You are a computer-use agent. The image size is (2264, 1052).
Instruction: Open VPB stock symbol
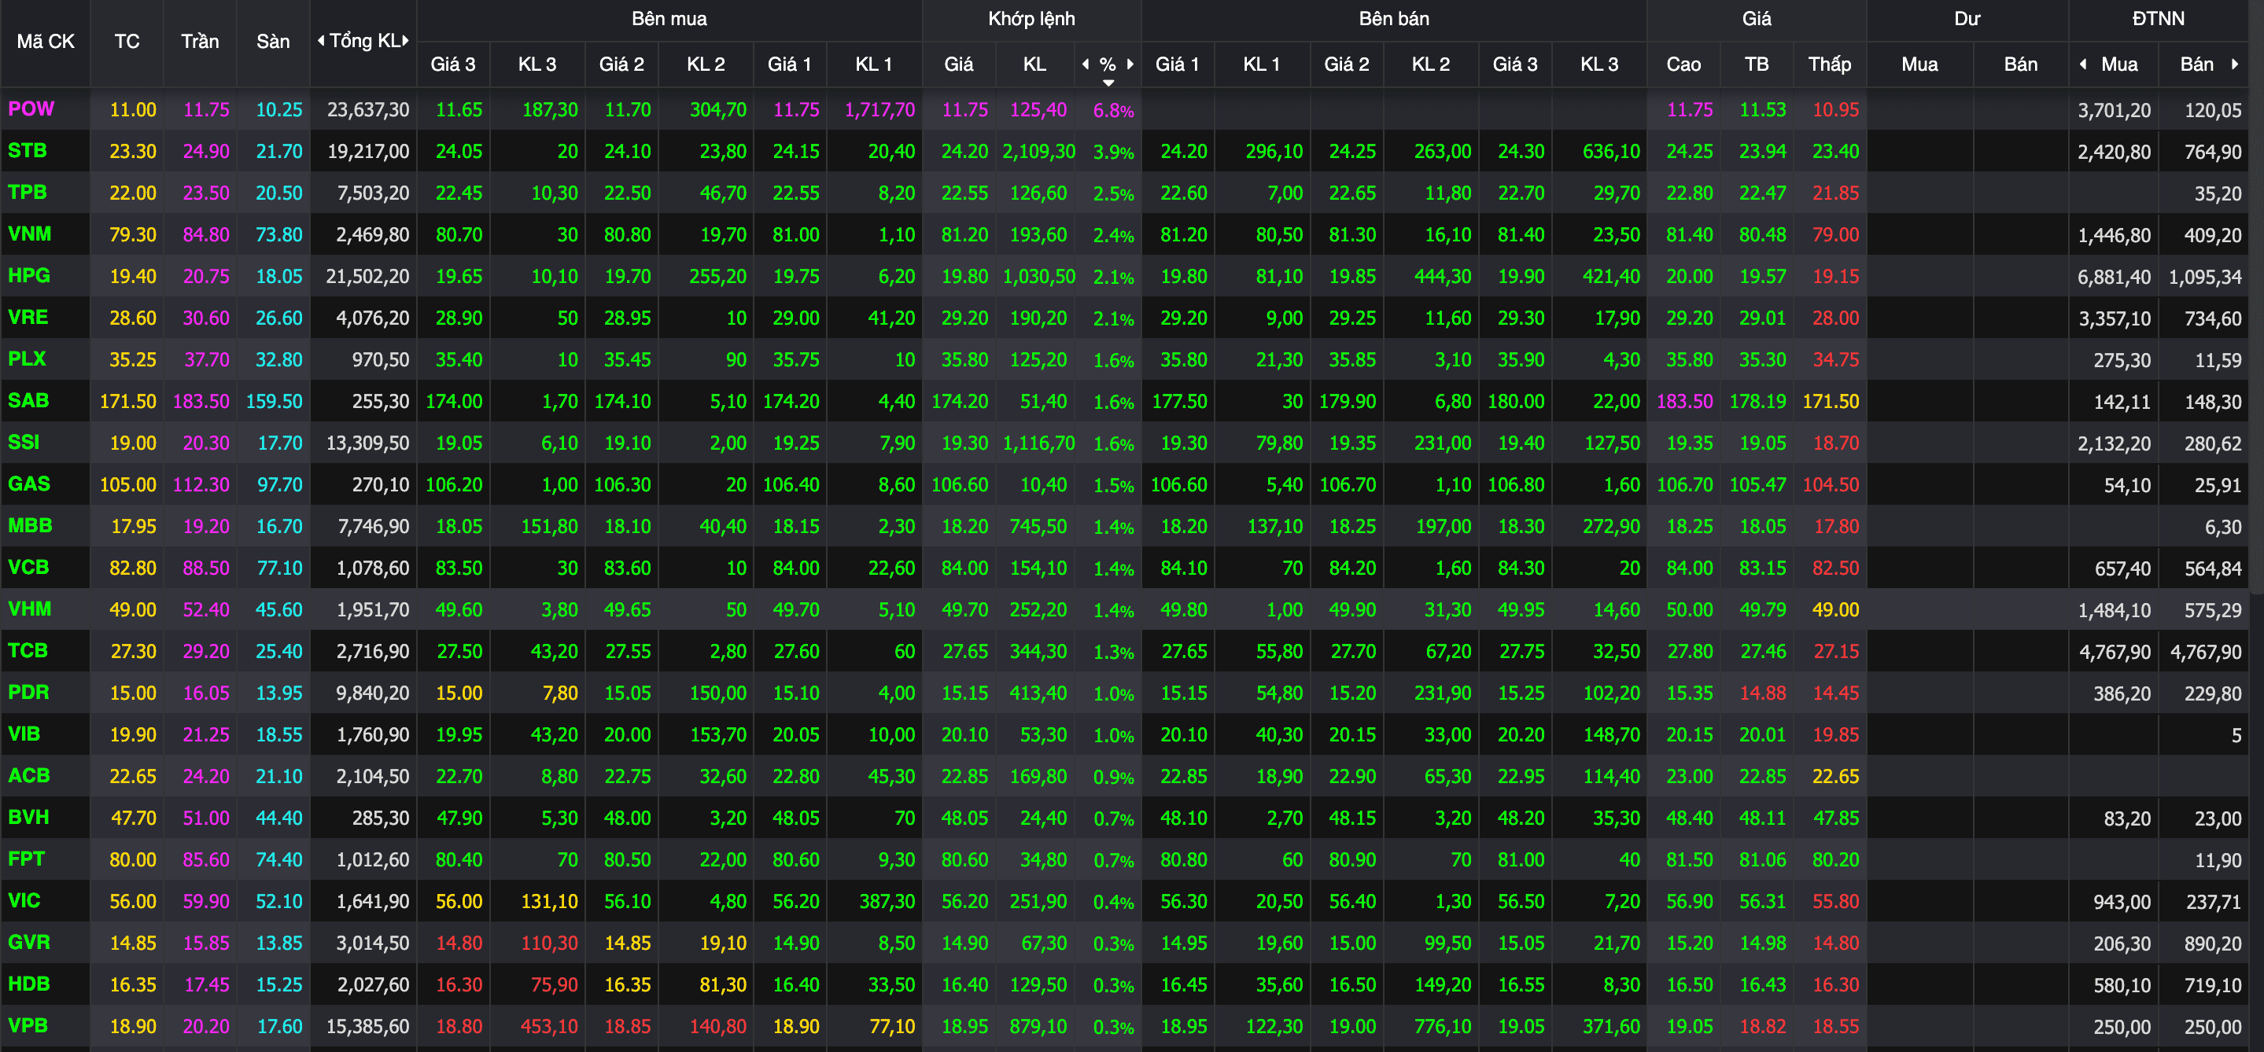coord(28,1024)
